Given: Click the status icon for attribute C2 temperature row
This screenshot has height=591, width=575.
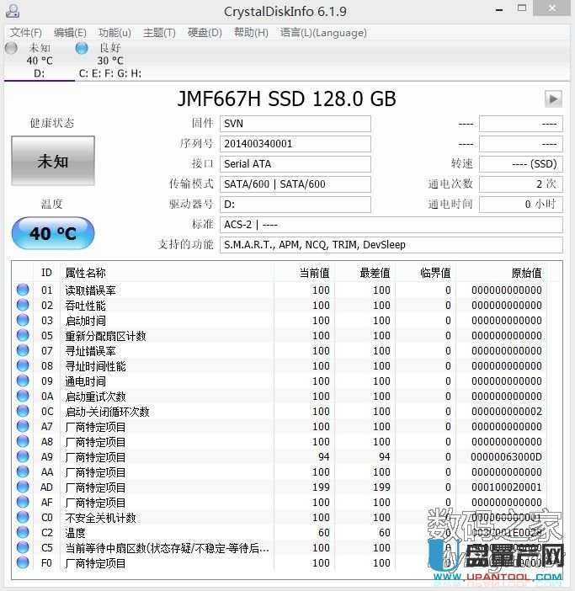Looking at the screenshot, I should 22,533.
